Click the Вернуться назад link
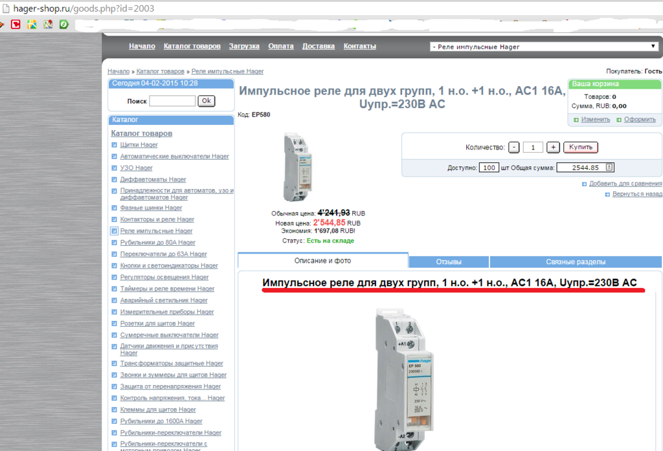 point(637,194)
